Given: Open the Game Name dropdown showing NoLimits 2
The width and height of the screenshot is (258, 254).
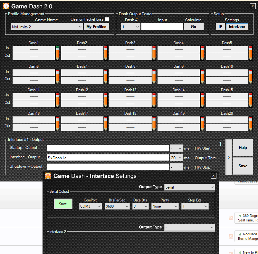Looking at the screenshot, I should click(x=47, y=27).
